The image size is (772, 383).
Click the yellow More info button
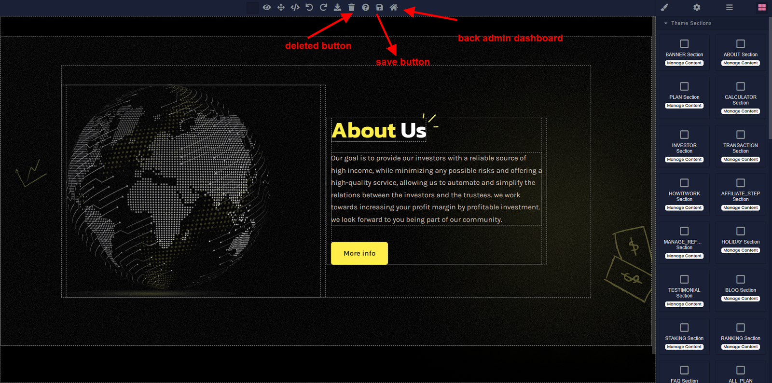[x=359, y=253]
